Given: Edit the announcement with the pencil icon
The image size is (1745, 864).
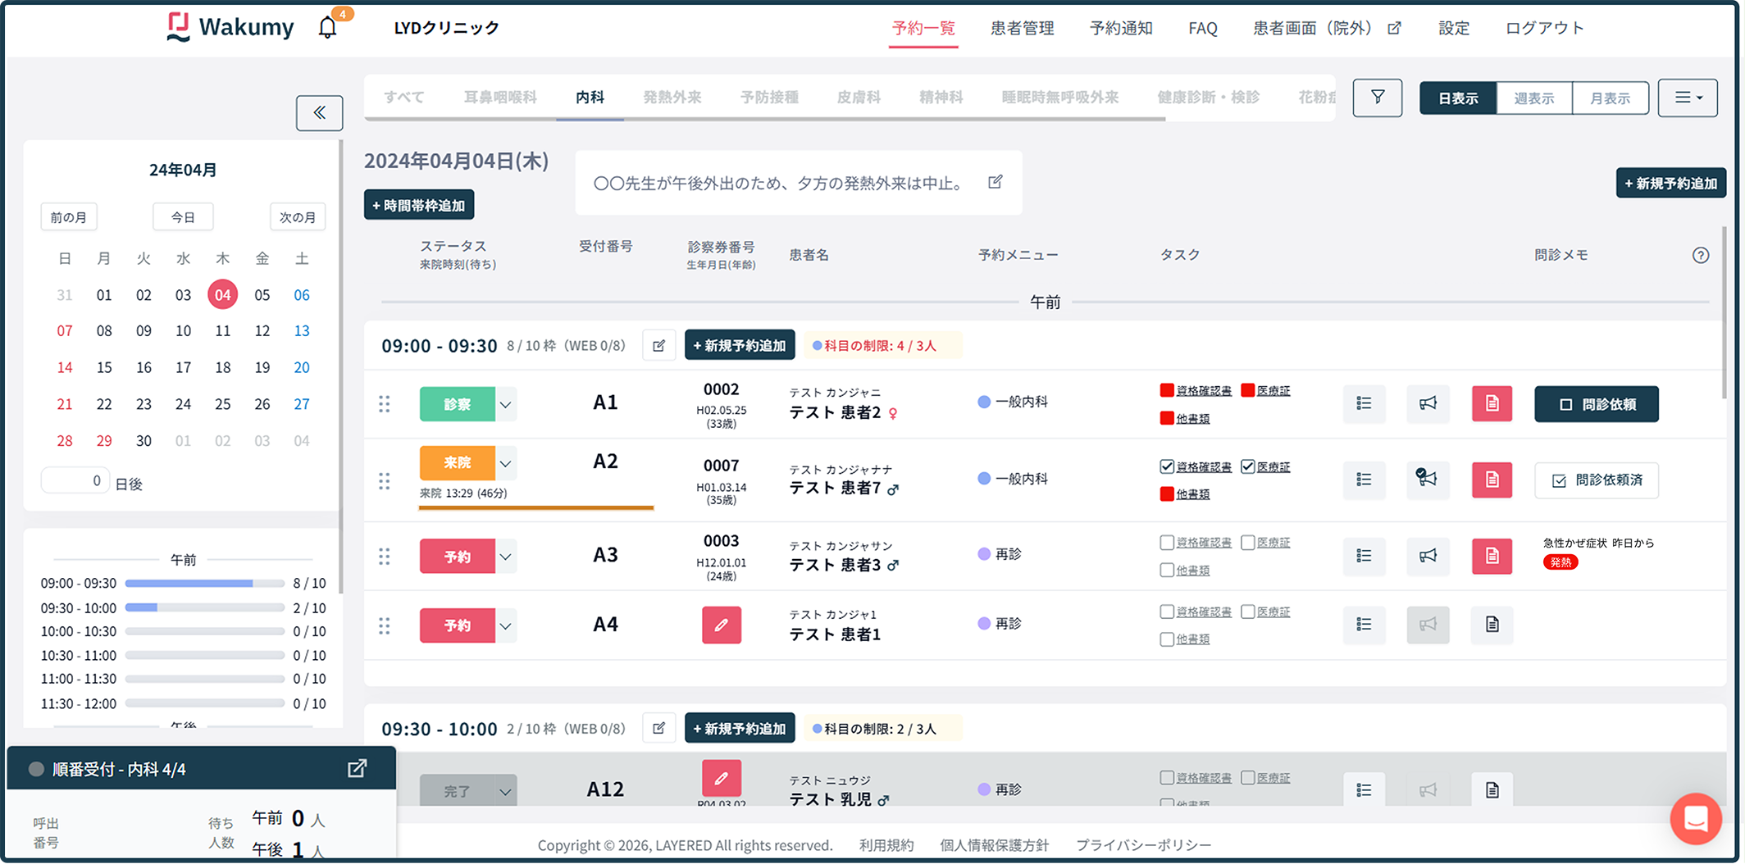Looking at the screenshot, I should coord(996,182).
